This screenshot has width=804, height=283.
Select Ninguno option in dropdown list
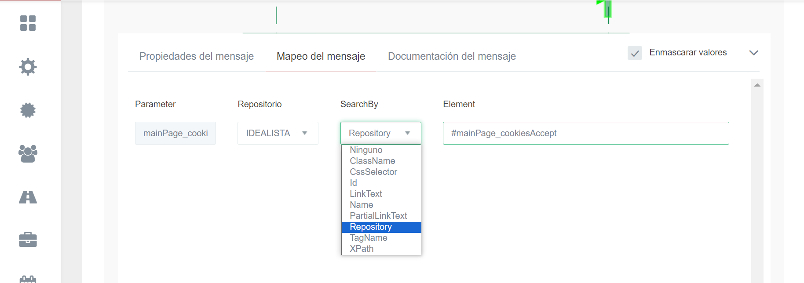[x=366, y=150]
